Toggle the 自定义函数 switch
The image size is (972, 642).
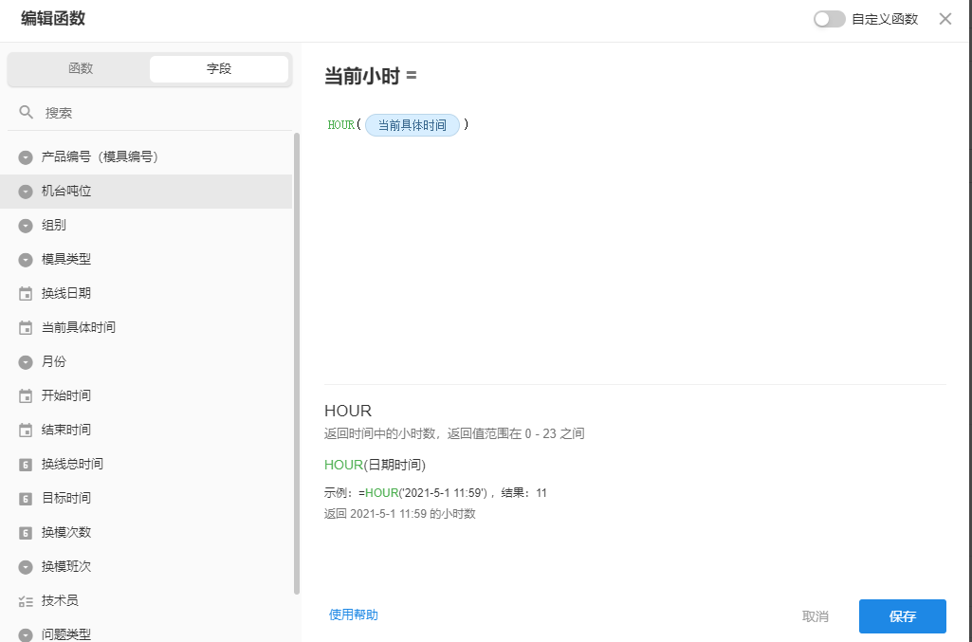(829, 19)
